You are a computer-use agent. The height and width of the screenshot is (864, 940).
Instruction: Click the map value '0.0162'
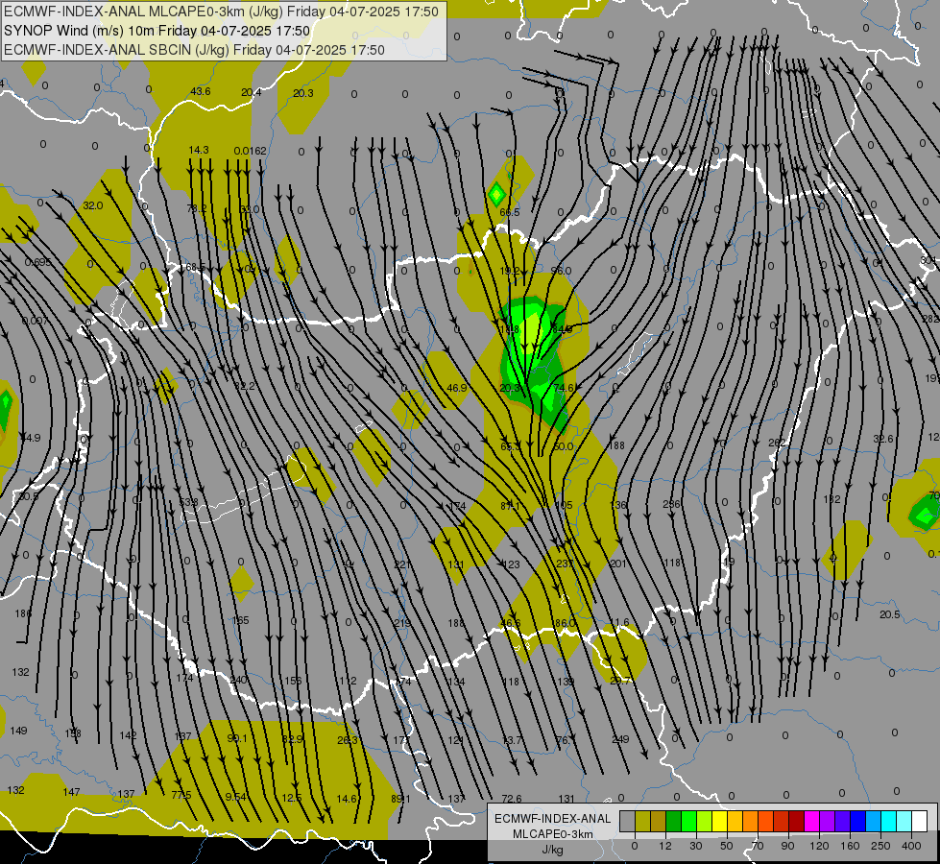(250, 151)
